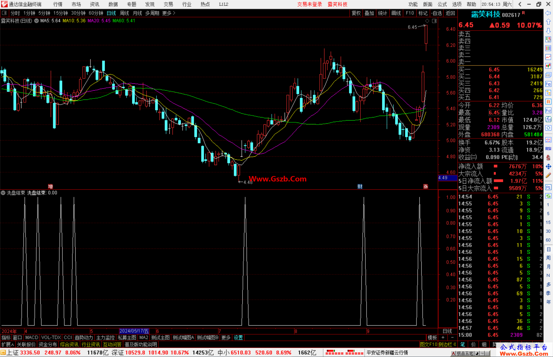Viewport: 553px width, 357px height.
Task: Click the 5日净流入额 red bar indicator
Action: pyautogui.click(x=498, y=181)
